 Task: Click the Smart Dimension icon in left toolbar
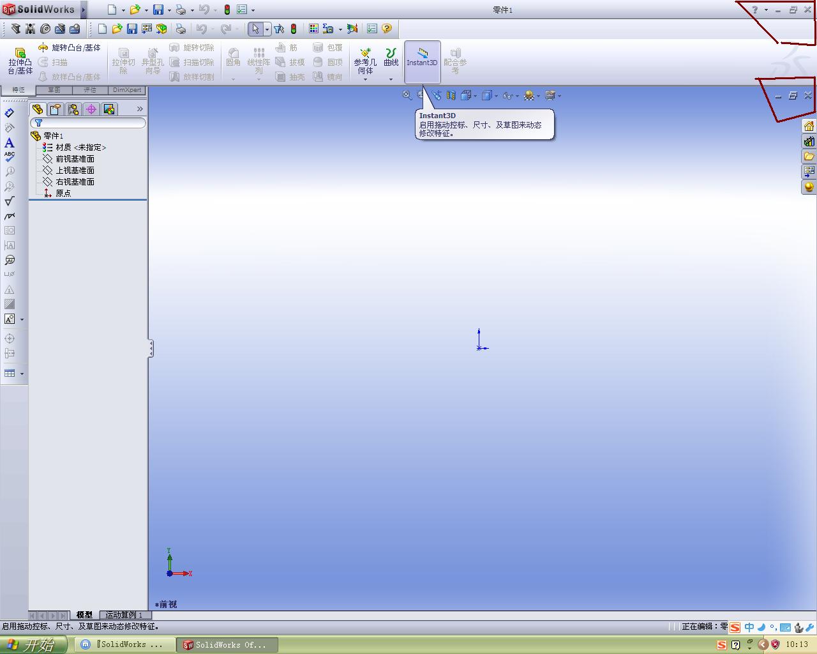10,113
